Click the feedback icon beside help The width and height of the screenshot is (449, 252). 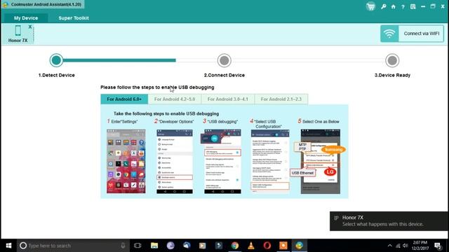[413, 6]
